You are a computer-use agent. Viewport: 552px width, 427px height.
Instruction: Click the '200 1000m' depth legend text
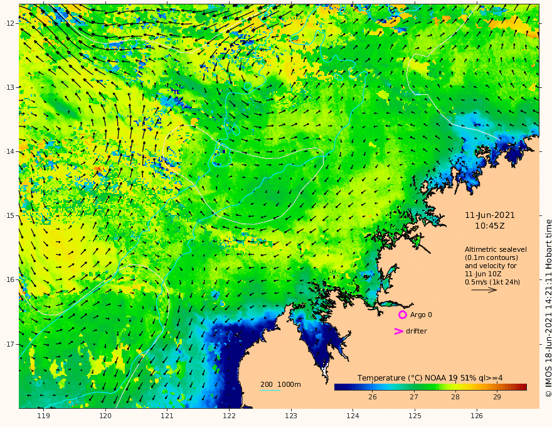(x=280, y=384)
